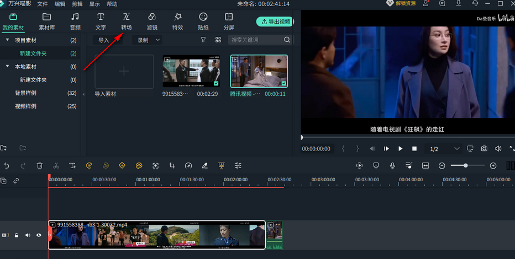This screenshot has width=515, height=259.
Task: Click the voiceover microphone icon
Action: point(392,165)
